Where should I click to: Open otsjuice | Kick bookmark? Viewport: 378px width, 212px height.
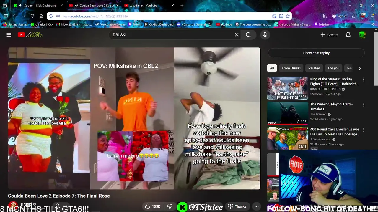click(42, 24)
